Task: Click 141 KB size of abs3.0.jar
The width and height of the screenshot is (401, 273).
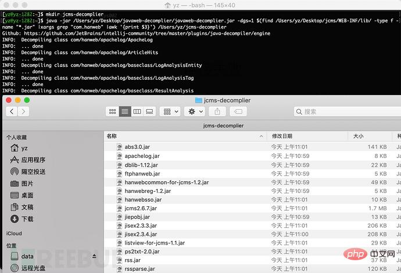Action: pos(377,147)
